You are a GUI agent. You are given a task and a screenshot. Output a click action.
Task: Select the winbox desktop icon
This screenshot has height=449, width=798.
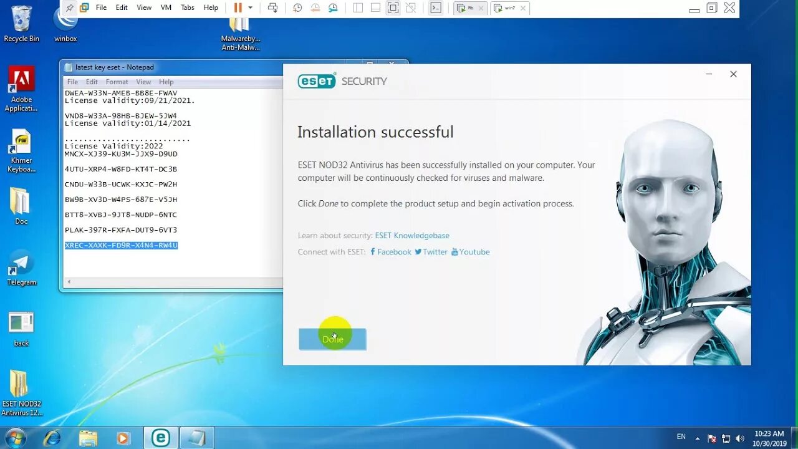click(x=65, y=25)
